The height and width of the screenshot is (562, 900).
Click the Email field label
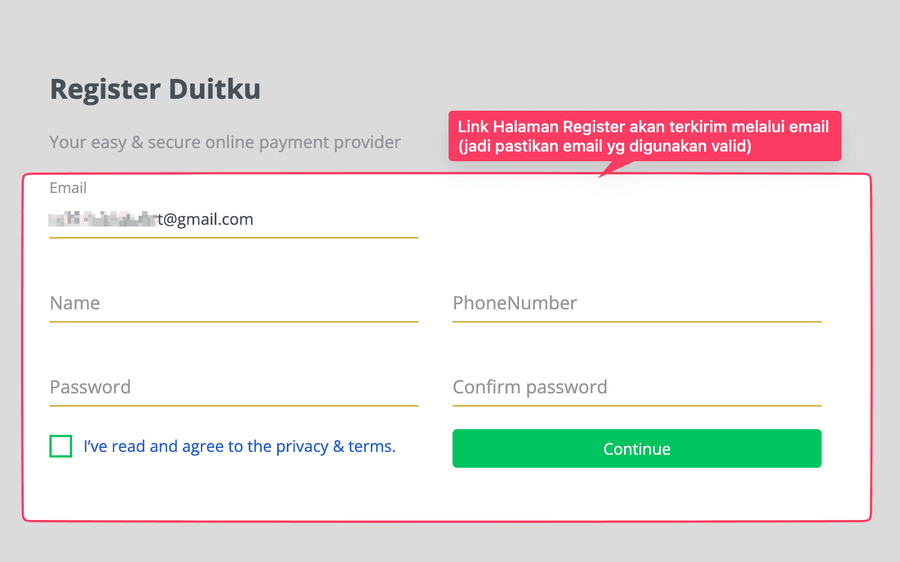click(68, 188)
